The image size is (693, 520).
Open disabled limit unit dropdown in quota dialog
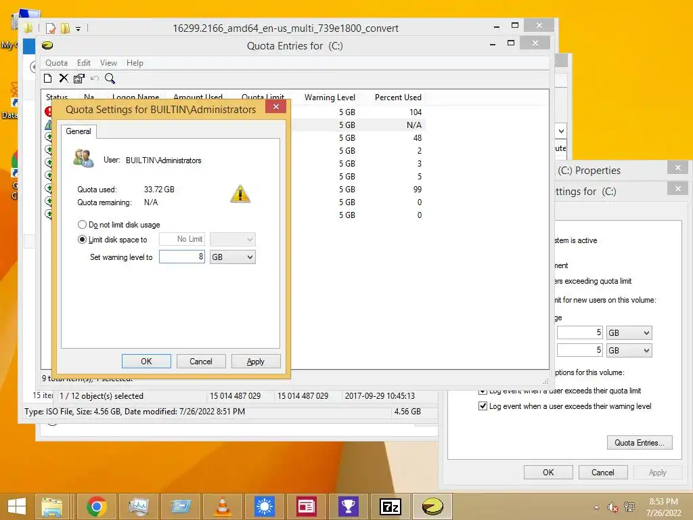pos(233,239)
